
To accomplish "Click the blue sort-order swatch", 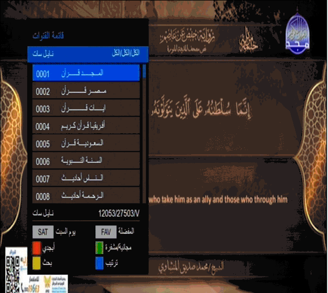I will pos(99,263).
